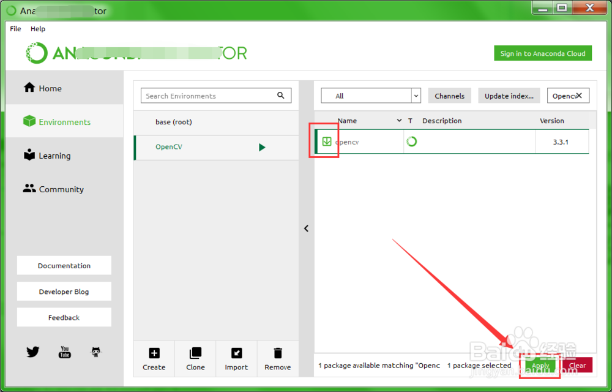612x392 pixels.
Task: Open the File menu
Action: pyautogui.click(x=16, y=29)
